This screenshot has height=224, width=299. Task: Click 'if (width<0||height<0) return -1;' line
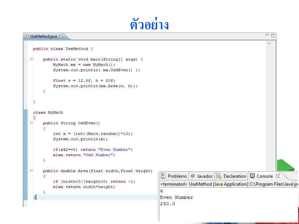pos(94,182)
